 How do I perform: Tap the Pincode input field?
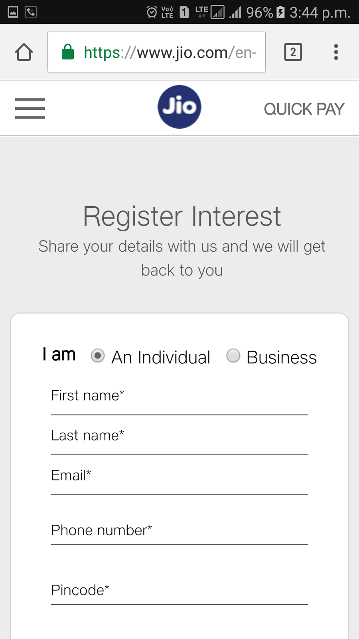[x=179, y=591]
